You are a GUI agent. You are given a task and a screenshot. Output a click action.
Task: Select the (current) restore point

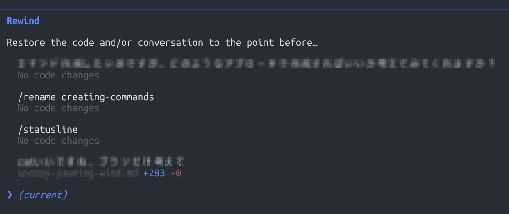[43, 195]
